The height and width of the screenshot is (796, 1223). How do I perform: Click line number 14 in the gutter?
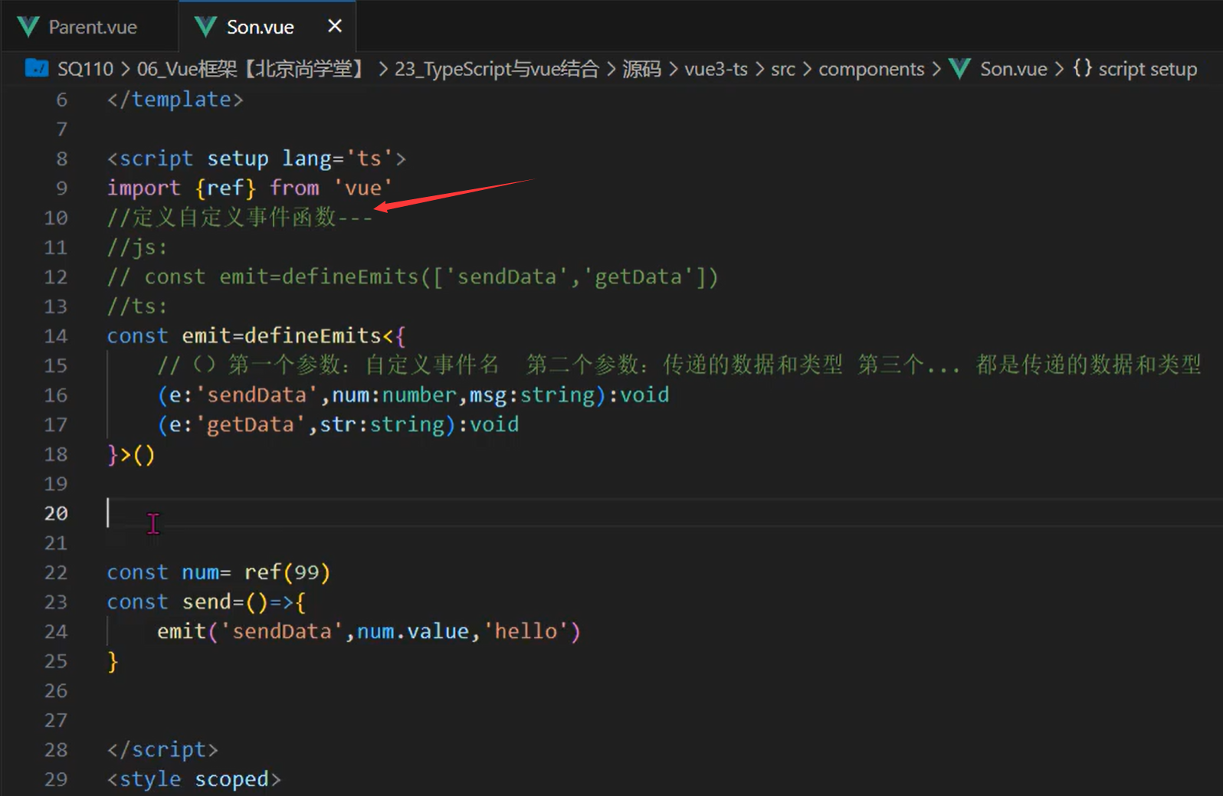(x=56, y=336)
